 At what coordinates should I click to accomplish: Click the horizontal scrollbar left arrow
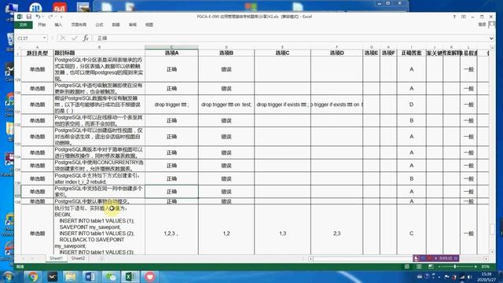311,259
